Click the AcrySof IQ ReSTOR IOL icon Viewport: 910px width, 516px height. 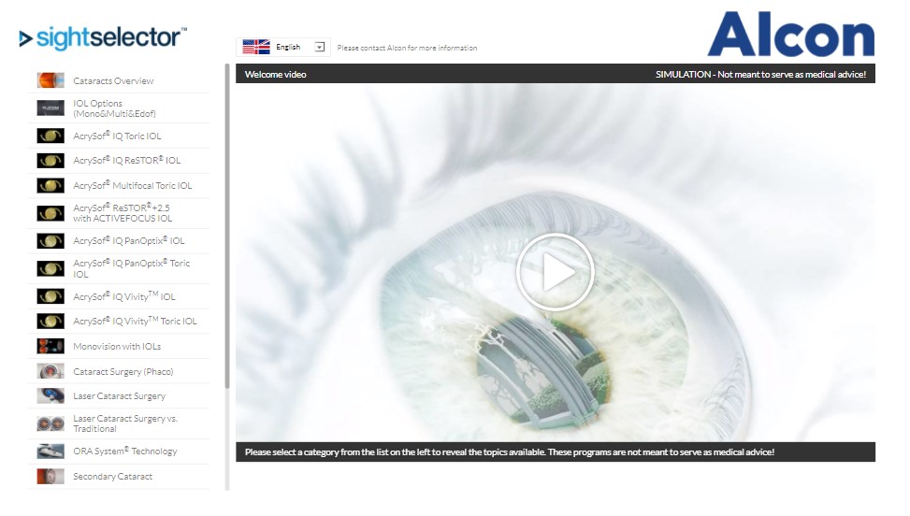pyautogui.click(x=51, y=161)
